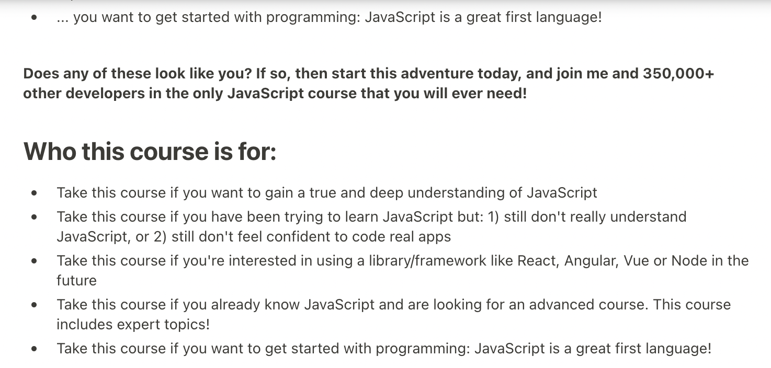This screenshot has height=368, width=771.
Task: Click the top line starting with "... you want"
Action: (x=329, y=17)
